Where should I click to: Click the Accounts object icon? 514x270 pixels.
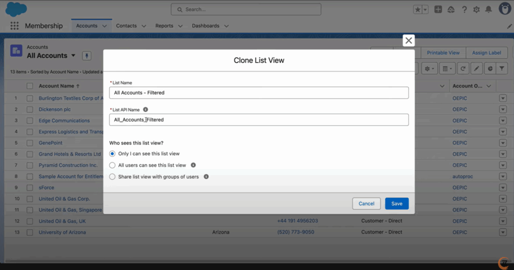point(16,51)
